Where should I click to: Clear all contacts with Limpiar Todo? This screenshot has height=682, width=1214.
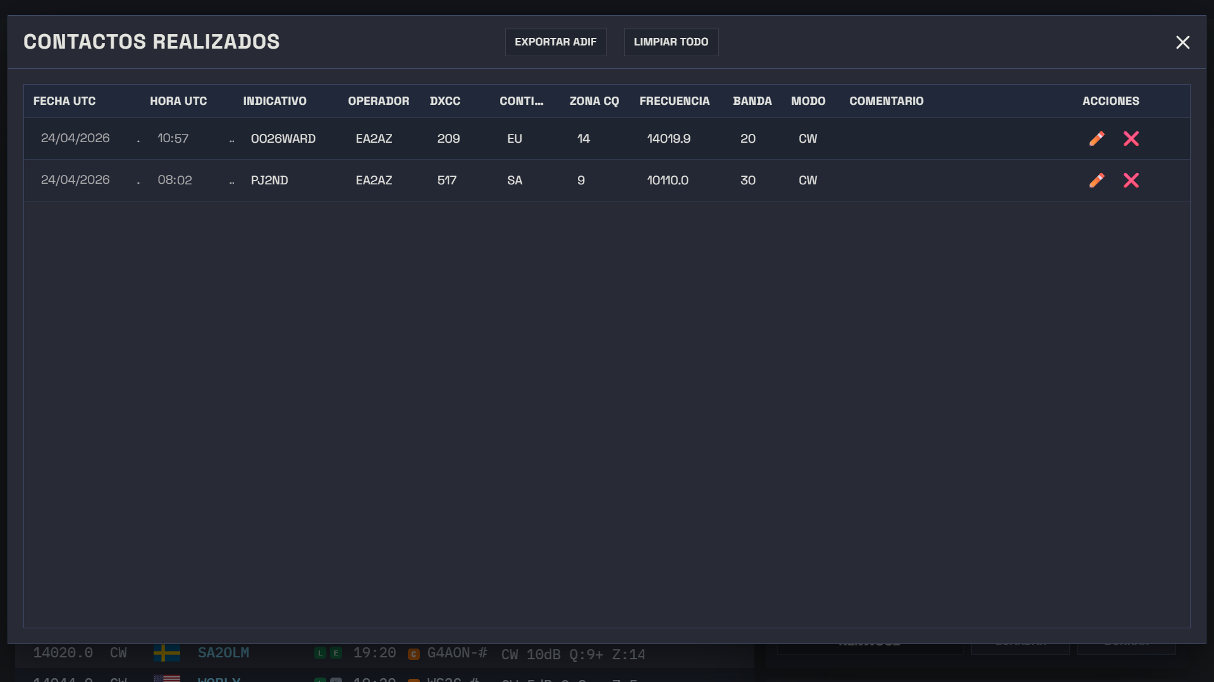(x=671, y=42)
